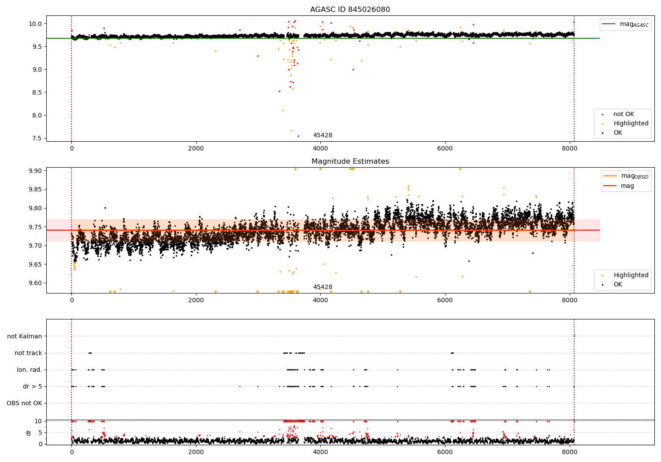This screenshot has width=661, height=462.
Task: Click the 8.5 y-axis tick of top plot
Action: click(37, 93)
